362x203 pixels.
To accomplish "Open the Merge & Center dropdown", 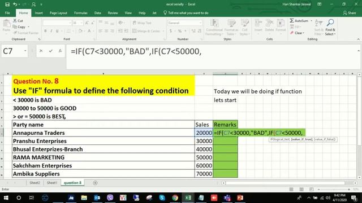I will [x=163, y=31].
